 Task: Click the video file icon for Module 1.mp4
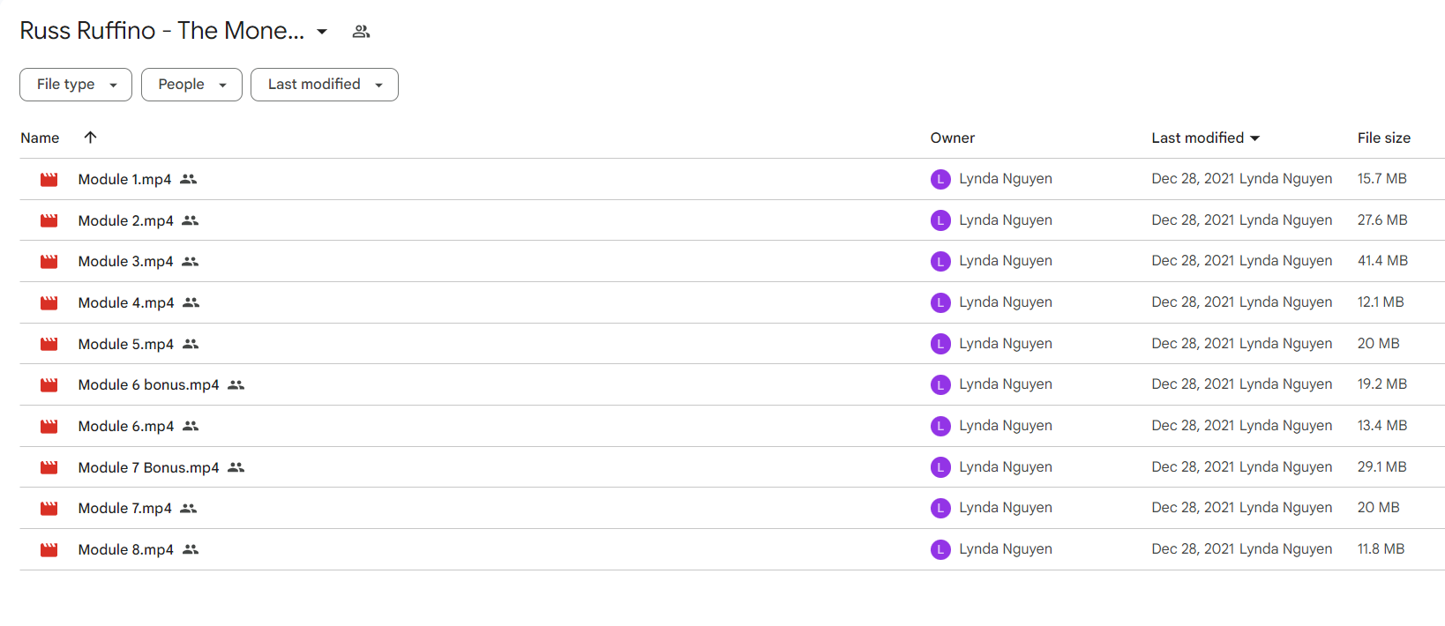(49, 179)
